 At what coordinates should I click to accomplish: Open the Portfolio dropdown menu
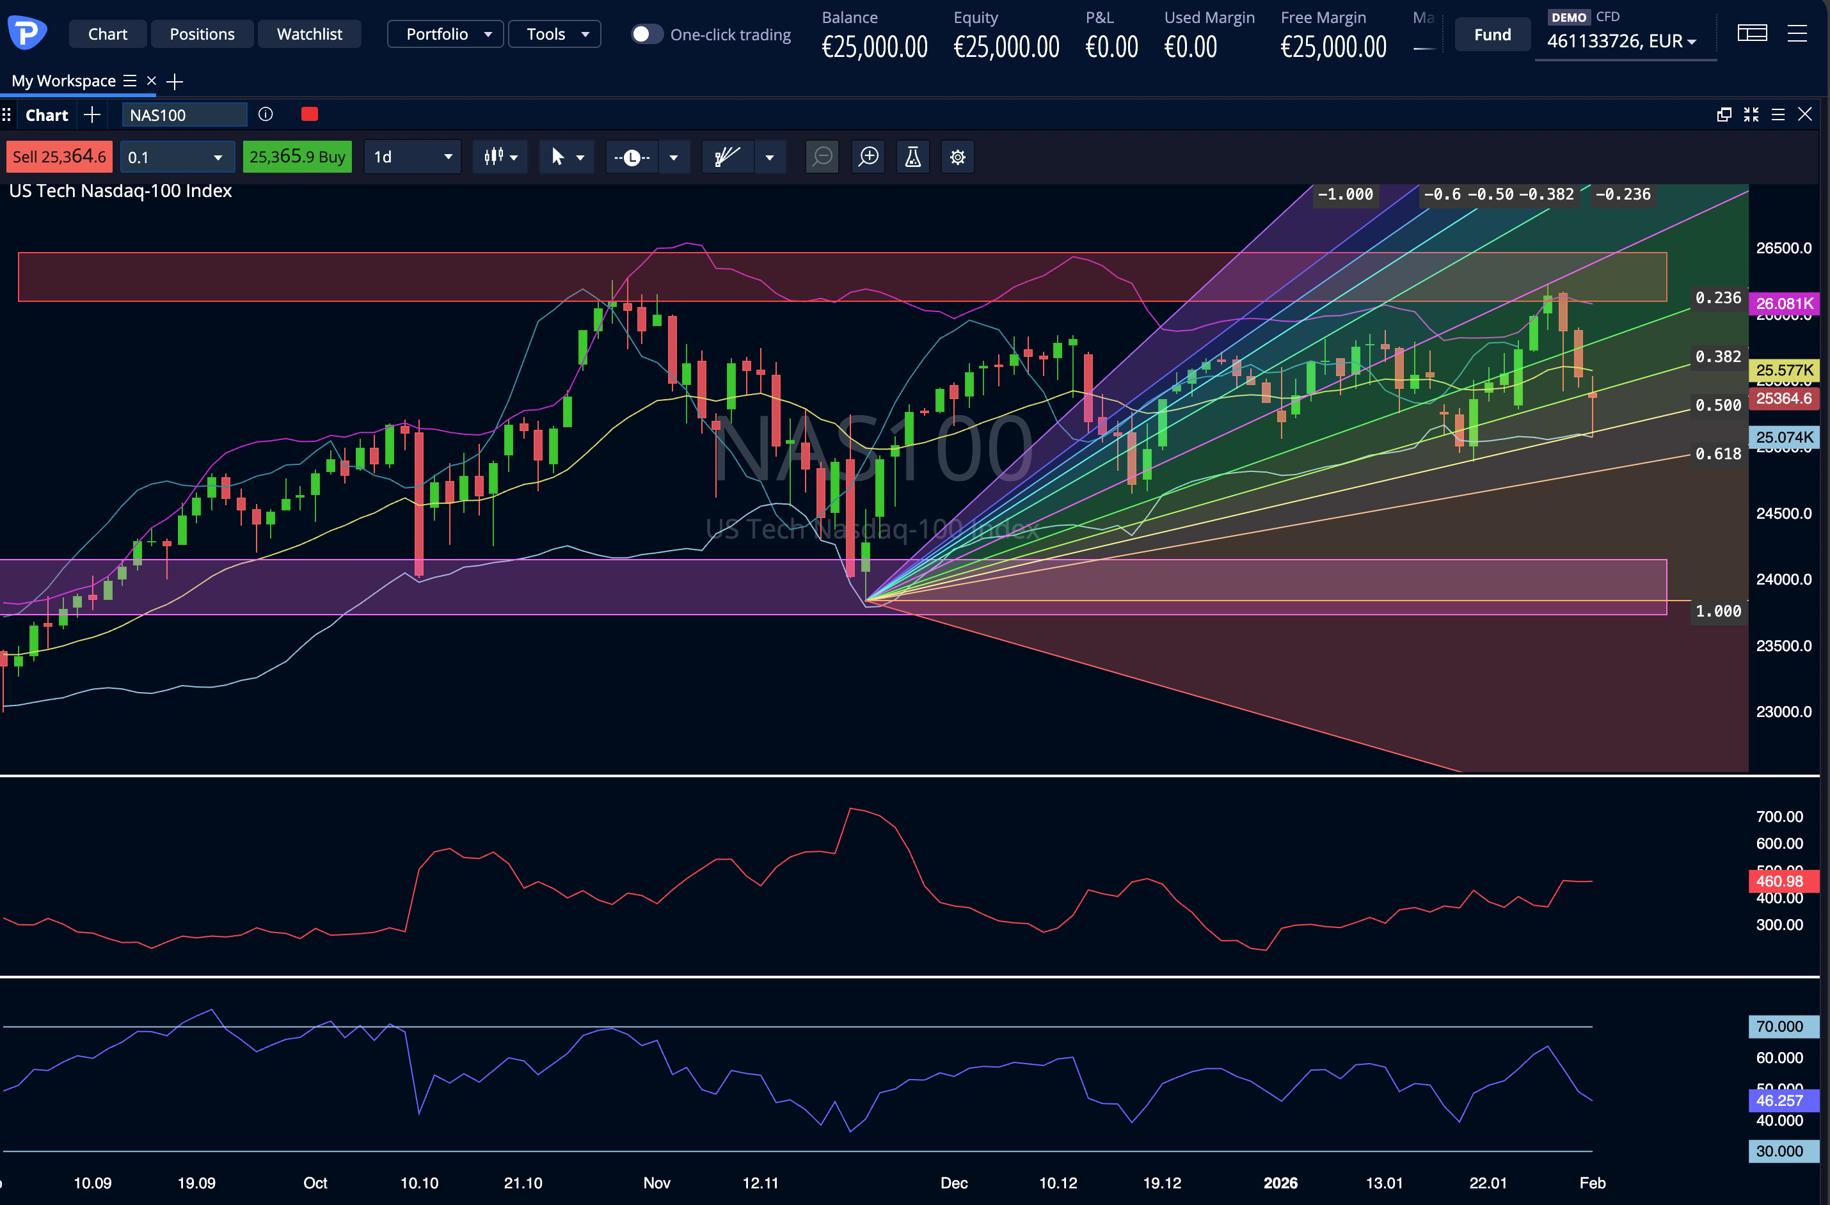coord(445,34)
